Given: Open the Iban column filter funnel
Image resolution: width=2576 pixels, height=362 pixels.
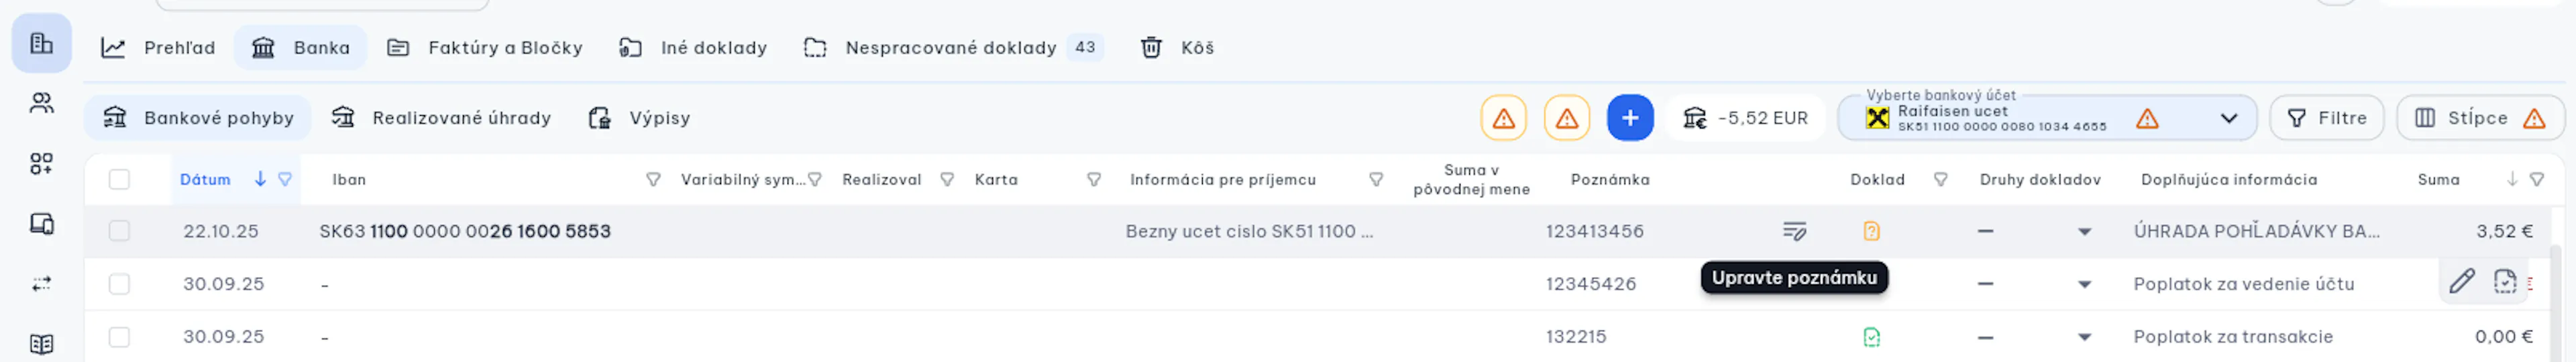Looking at the screenshot, I should [x=653, y=179].
